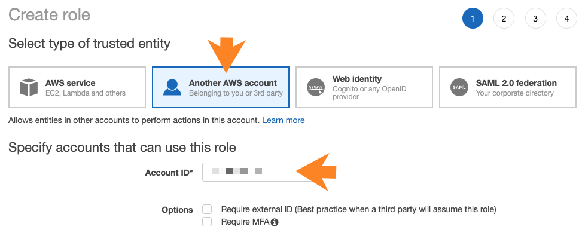Open the Learn more link

tap(284, 120)
